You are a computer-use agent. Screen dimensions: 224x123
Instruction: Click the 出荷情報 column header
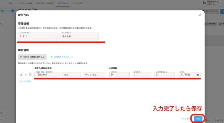click(113, 68)
